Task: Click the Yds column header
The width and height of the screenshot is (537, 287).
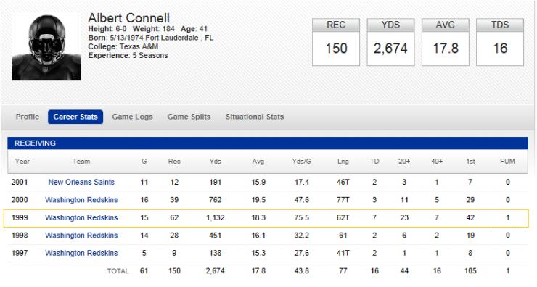Action: point(215,162)
